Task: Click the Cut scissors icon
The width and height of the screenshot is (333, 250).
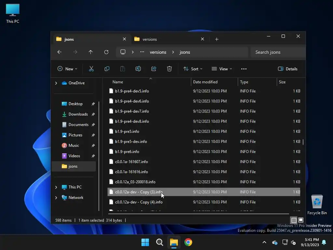Action: click(x=91, y=69)
